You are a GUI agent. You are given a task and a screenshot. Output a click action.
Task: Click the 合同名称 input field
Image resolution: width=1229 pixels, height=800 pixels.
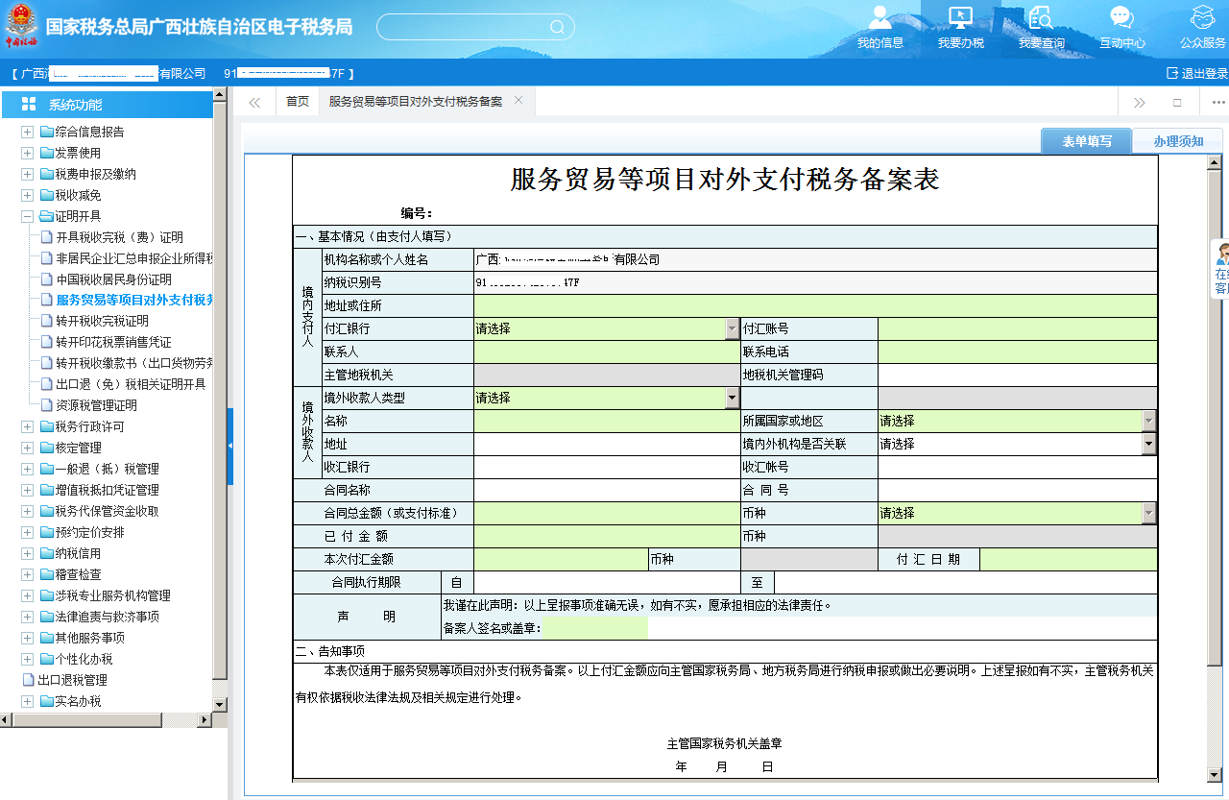point(607,490)
